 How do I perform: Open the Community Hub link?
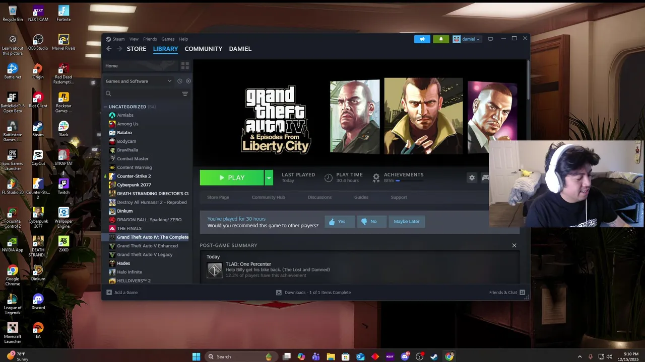point(268,197)
